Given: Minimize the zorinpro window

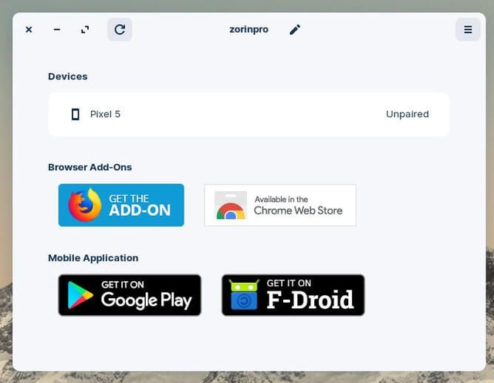Looking at the screenshot, I should [57, 29].
